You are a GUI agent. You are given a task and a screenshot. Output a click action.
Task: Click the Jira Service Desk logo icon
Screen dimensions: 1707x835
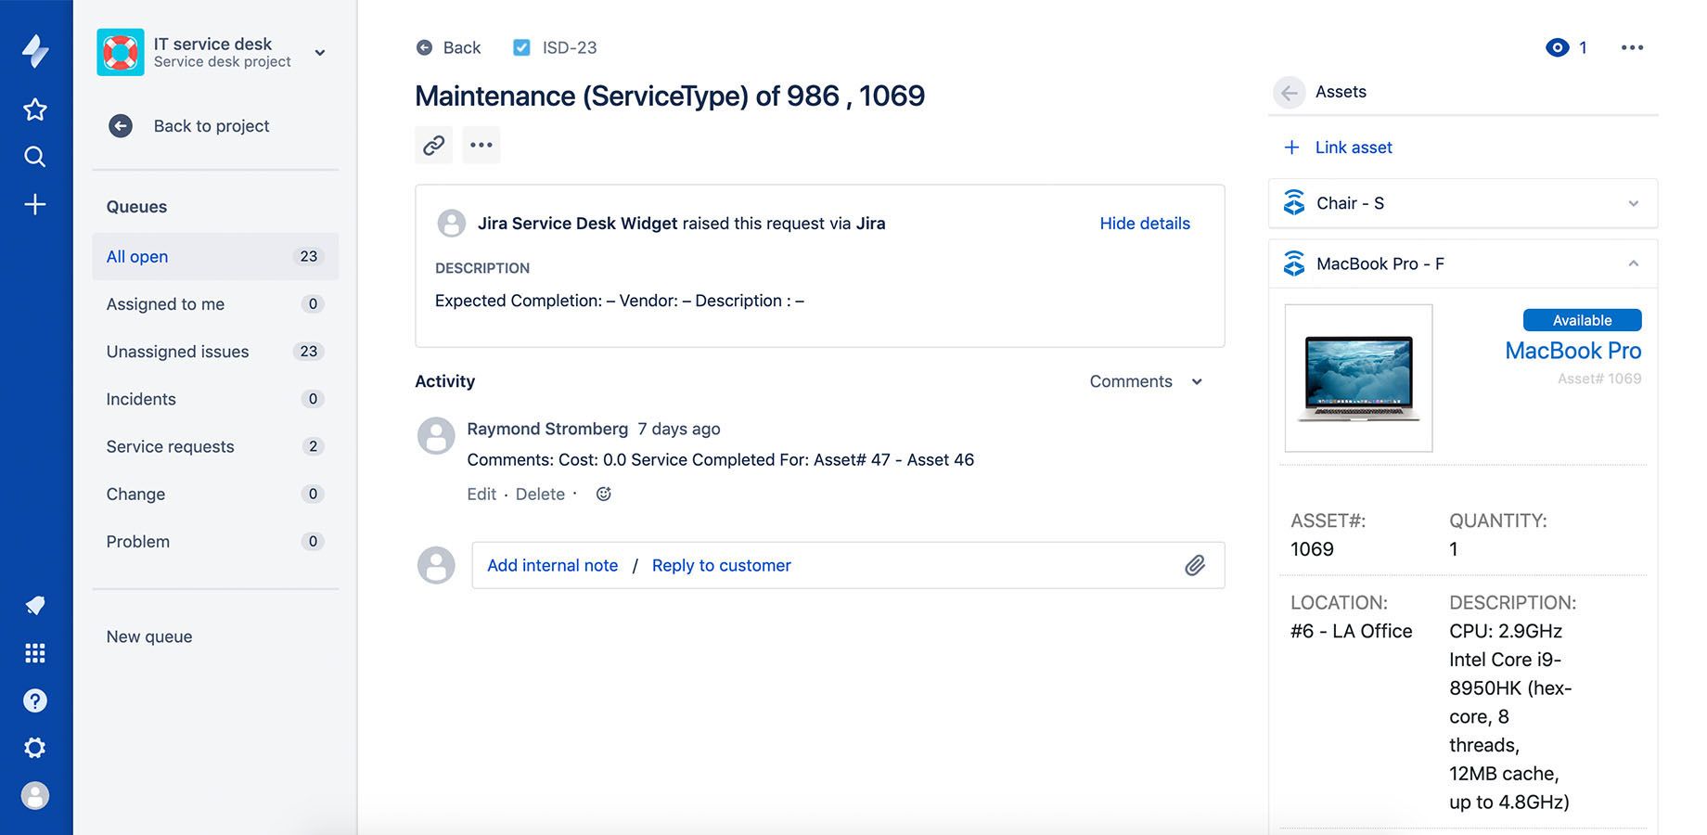(x=35, y=51)
